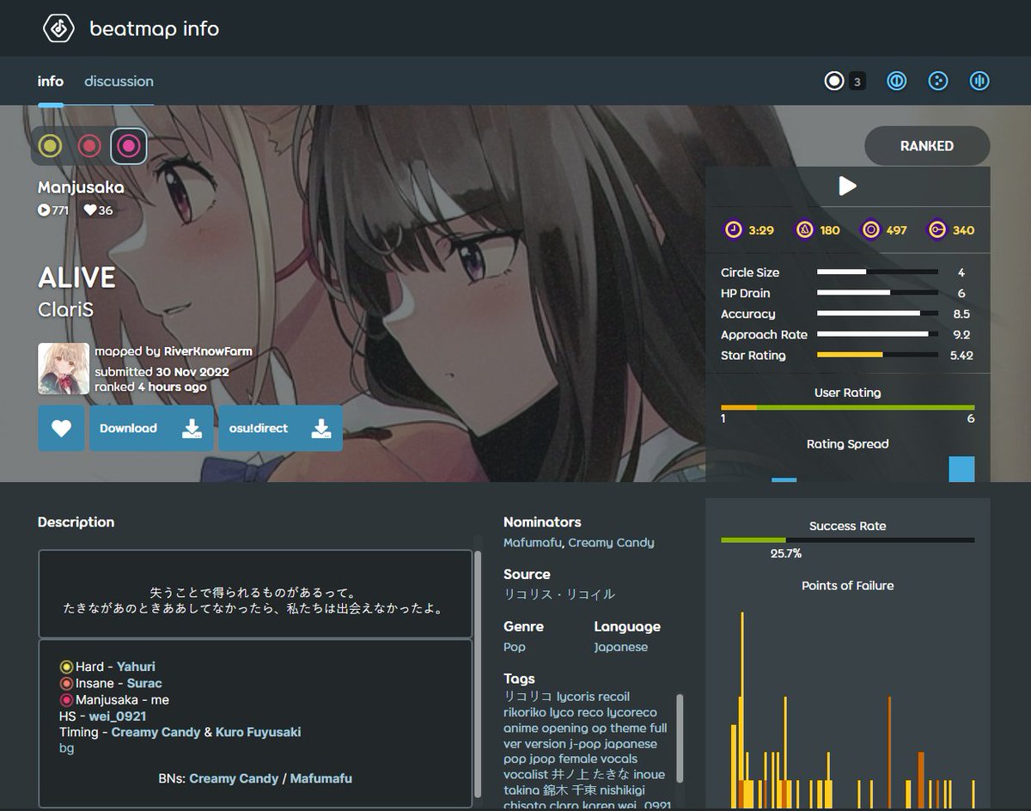Click the HP Drain stat bar

click(x=877, y=293)
